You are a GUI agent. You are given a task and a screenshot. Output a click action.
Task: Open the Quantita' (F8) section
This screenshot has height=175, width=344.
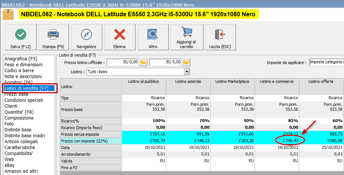tap(19, 112)
